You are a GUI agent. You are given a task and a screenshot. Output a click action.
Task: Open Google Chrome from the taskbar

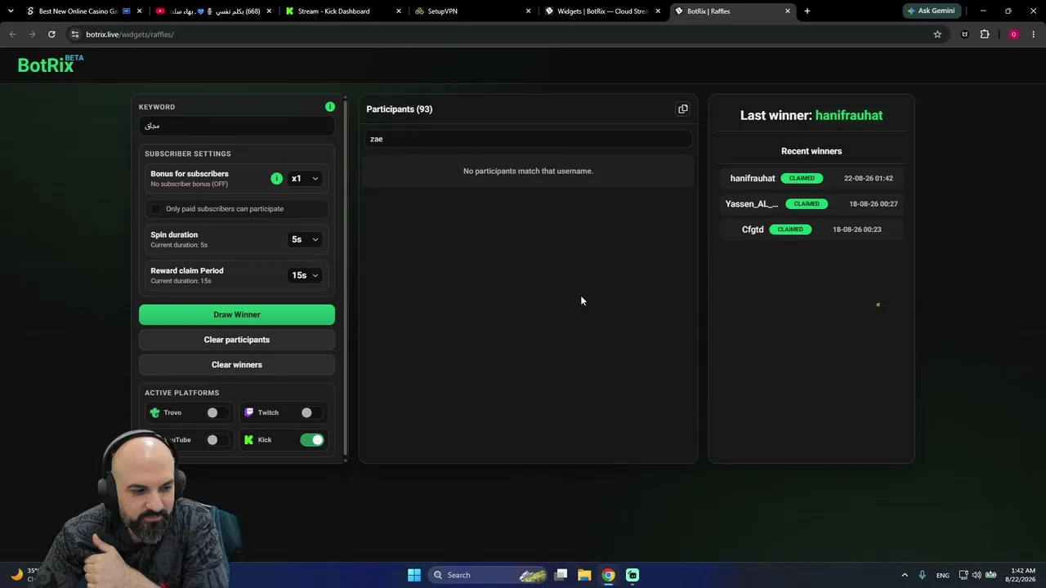coord(609,575)
